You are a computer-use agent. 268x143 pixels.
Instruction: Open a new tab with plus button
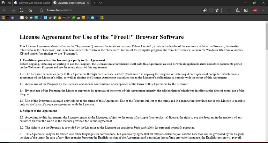click(94, 3)
